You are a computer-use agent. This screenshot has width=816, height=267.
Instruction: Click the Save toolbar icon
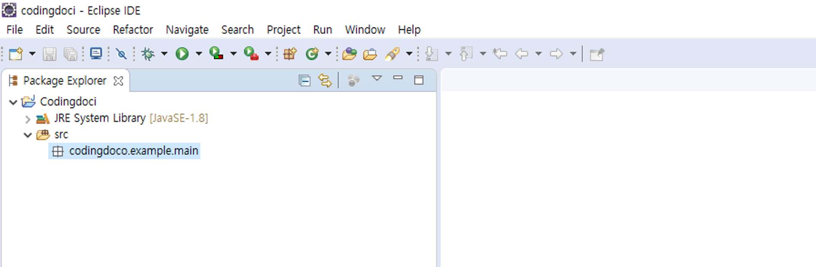(x=50, y=54)
